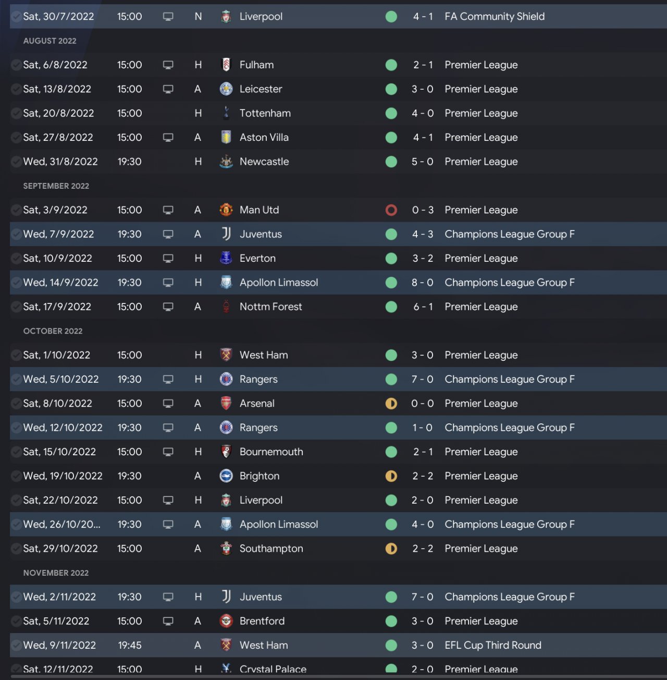
Task: Open the 8 - 0 result against Apollon Limassol
Action: 422,283
